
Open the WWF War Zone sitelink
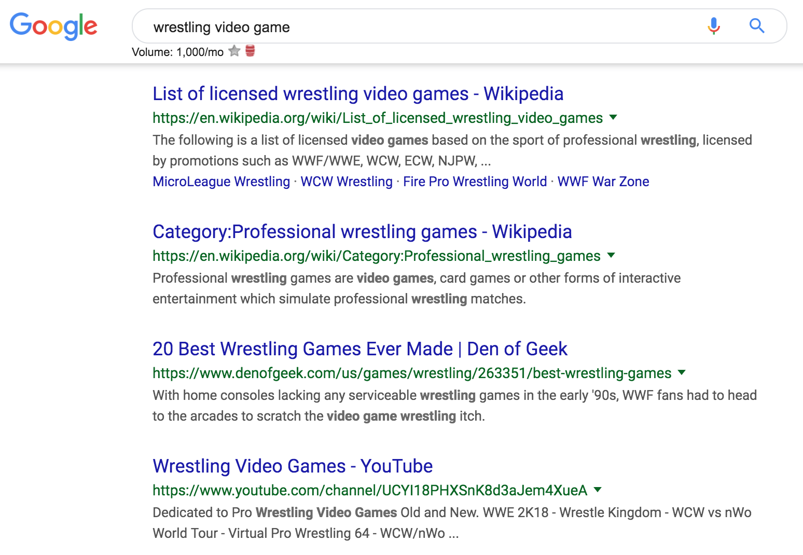pos(603,182)
